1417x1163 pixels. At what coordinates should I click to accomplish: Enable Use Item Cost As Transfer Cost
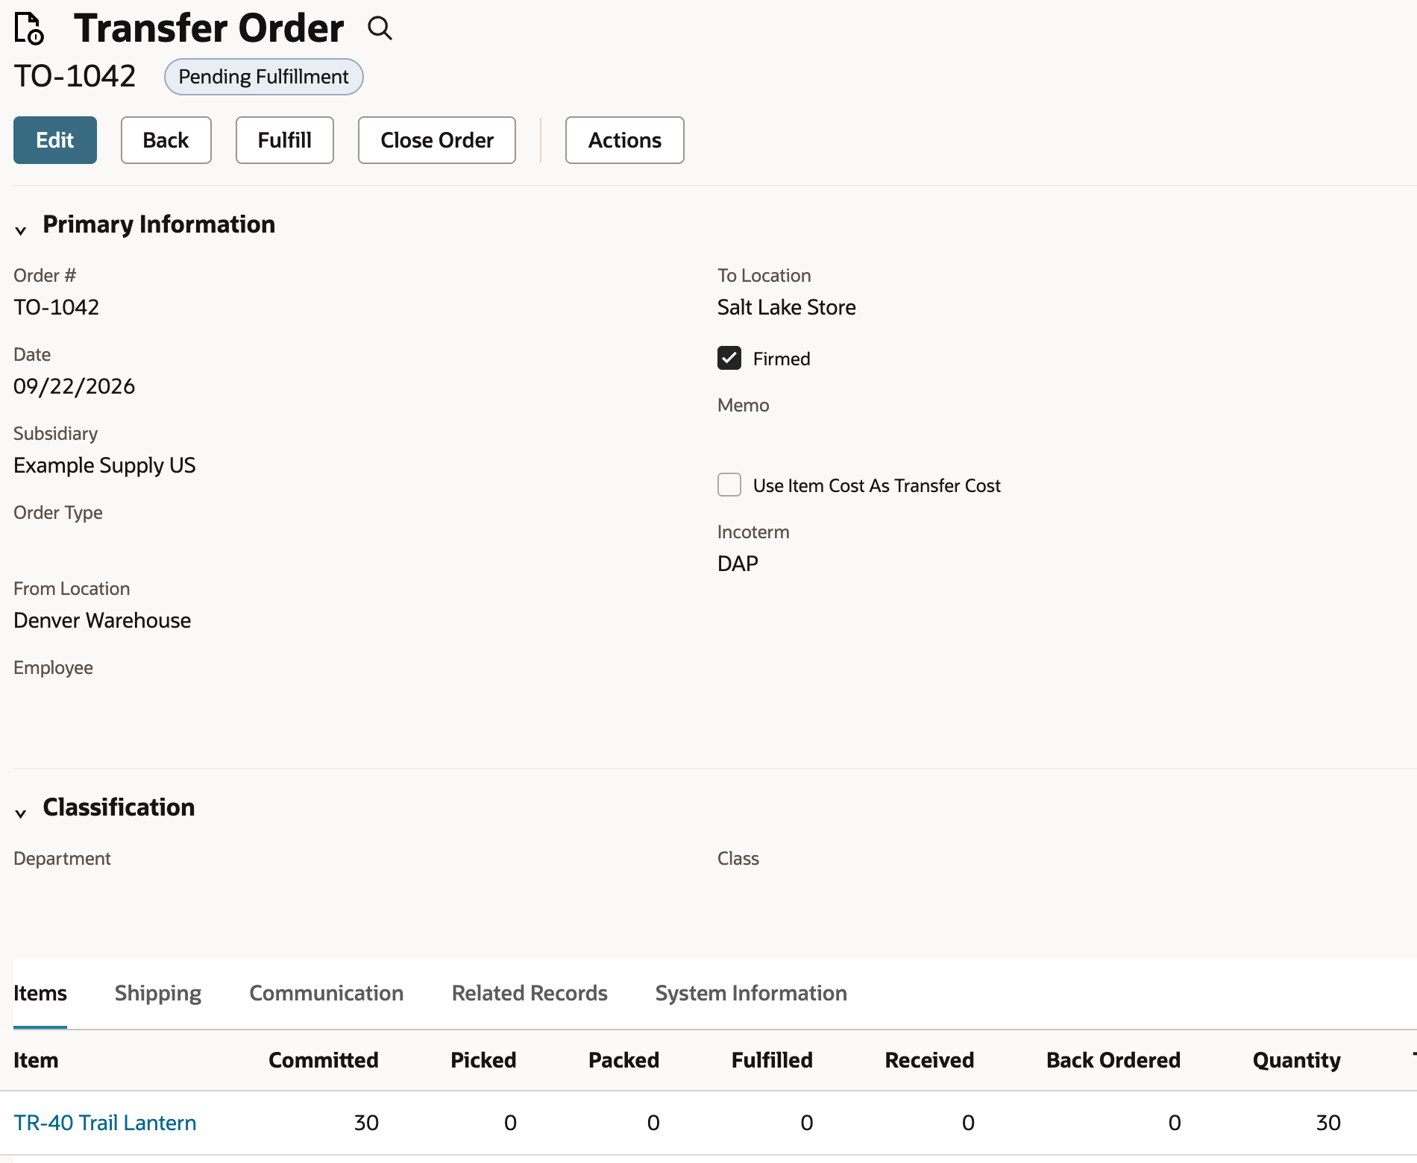(x=729, y=485)
